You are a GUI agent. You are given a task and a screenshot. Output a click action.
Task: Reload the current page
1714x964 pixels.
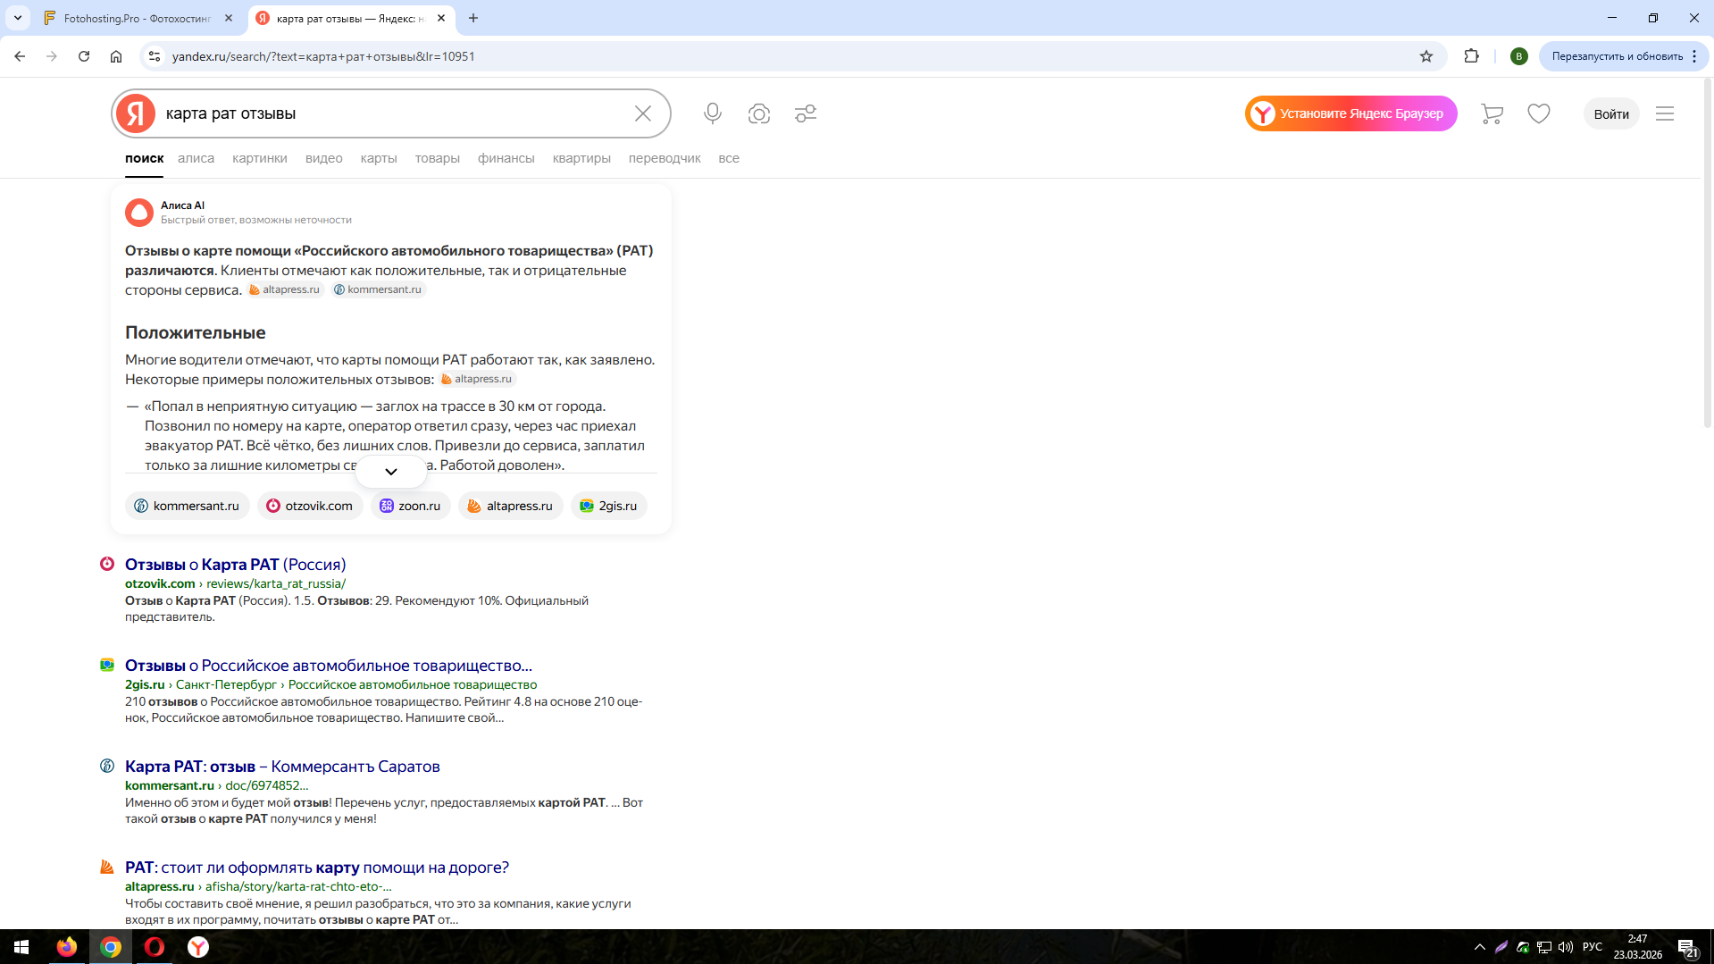(84, 56)
